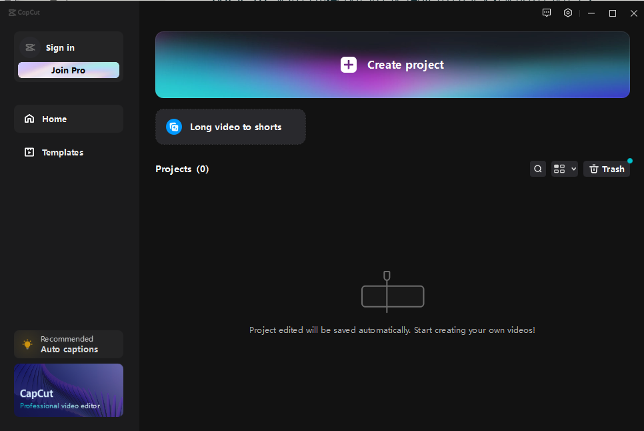Open recommended Auto captions feature
This screenshot has width=644, height=431.
click(69, 344)
